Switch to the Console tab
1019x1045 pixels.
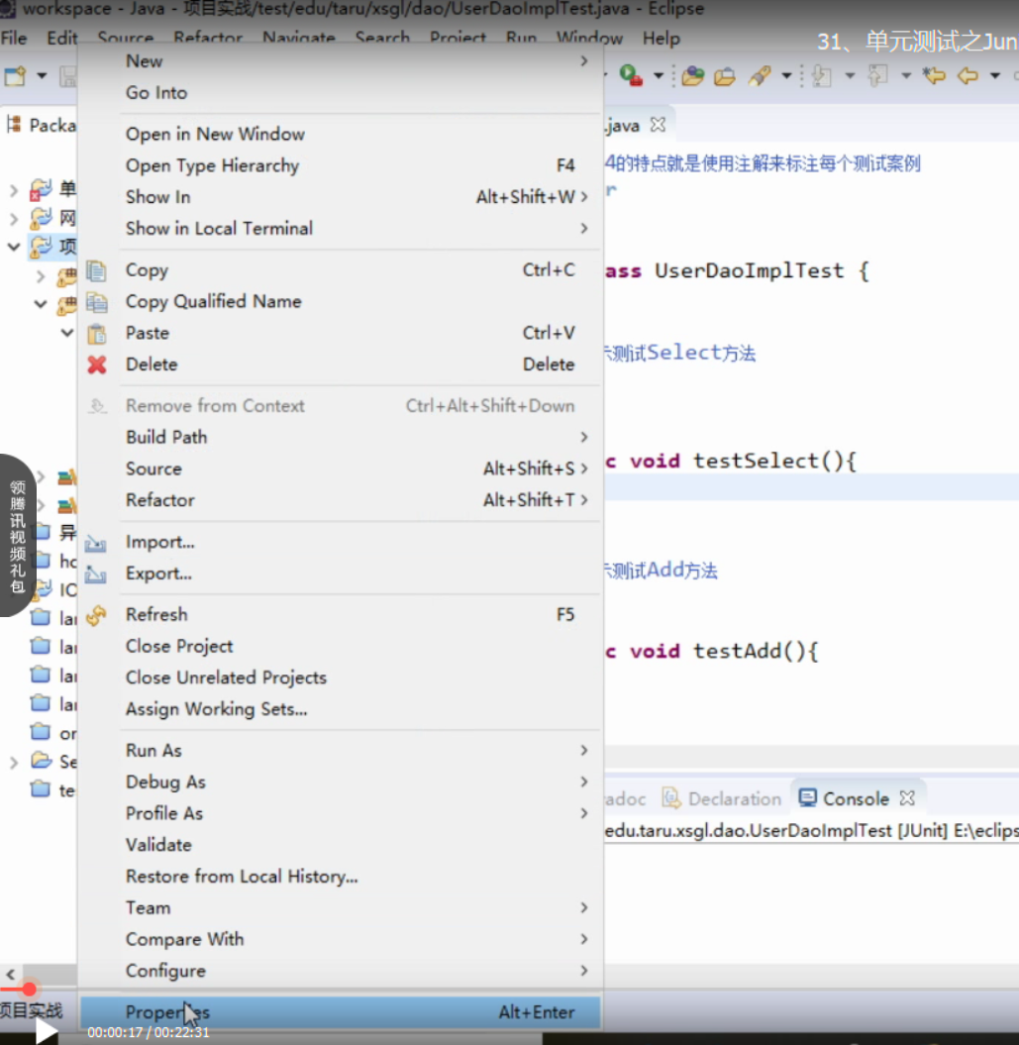[x=856, y=798]
